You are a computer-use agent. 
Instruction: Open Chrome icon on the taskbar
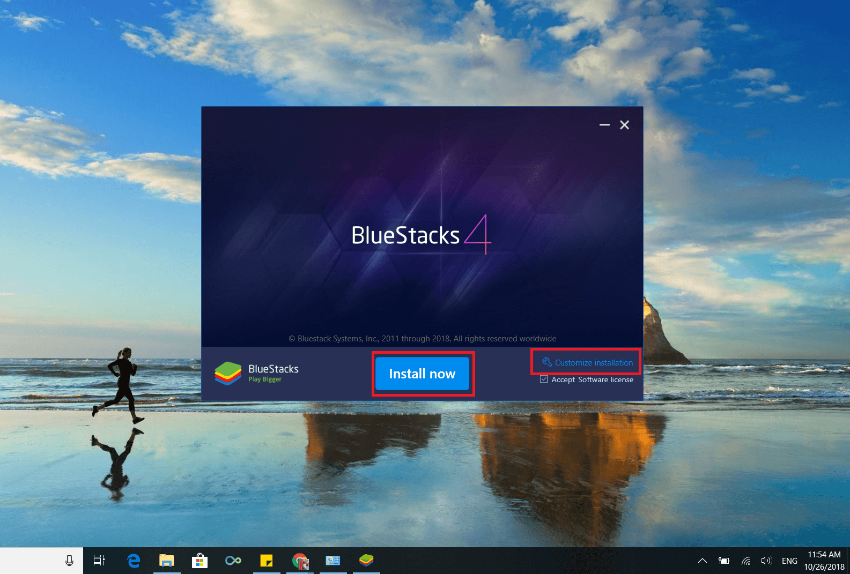(300, 561)
